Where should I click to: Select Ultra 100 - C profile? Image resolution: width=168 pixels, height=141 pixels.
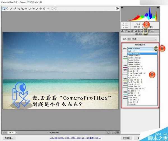(143, 100)
